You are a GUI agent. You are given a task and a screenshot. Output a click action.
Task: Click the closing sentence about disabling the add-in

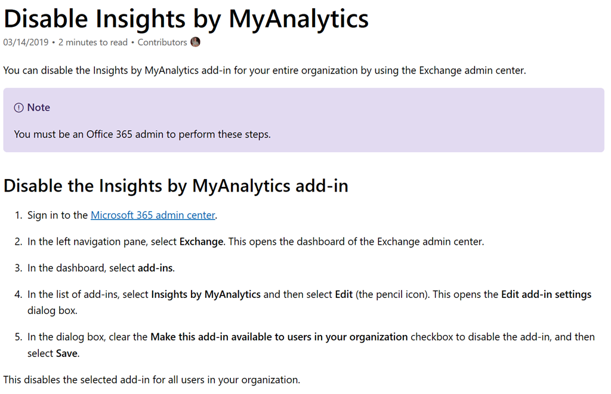[152, 380]
